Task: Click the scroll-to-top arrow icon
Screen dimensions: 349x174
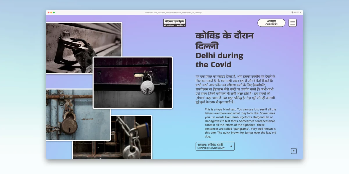Action: 294,151
